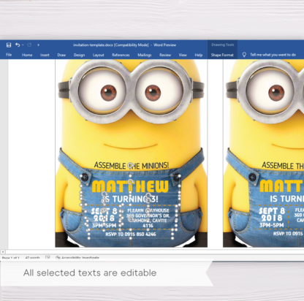Open the Undo history dropdown arrow
The width and height of the screenshot is (304, 301).
(x=23, y=45)
